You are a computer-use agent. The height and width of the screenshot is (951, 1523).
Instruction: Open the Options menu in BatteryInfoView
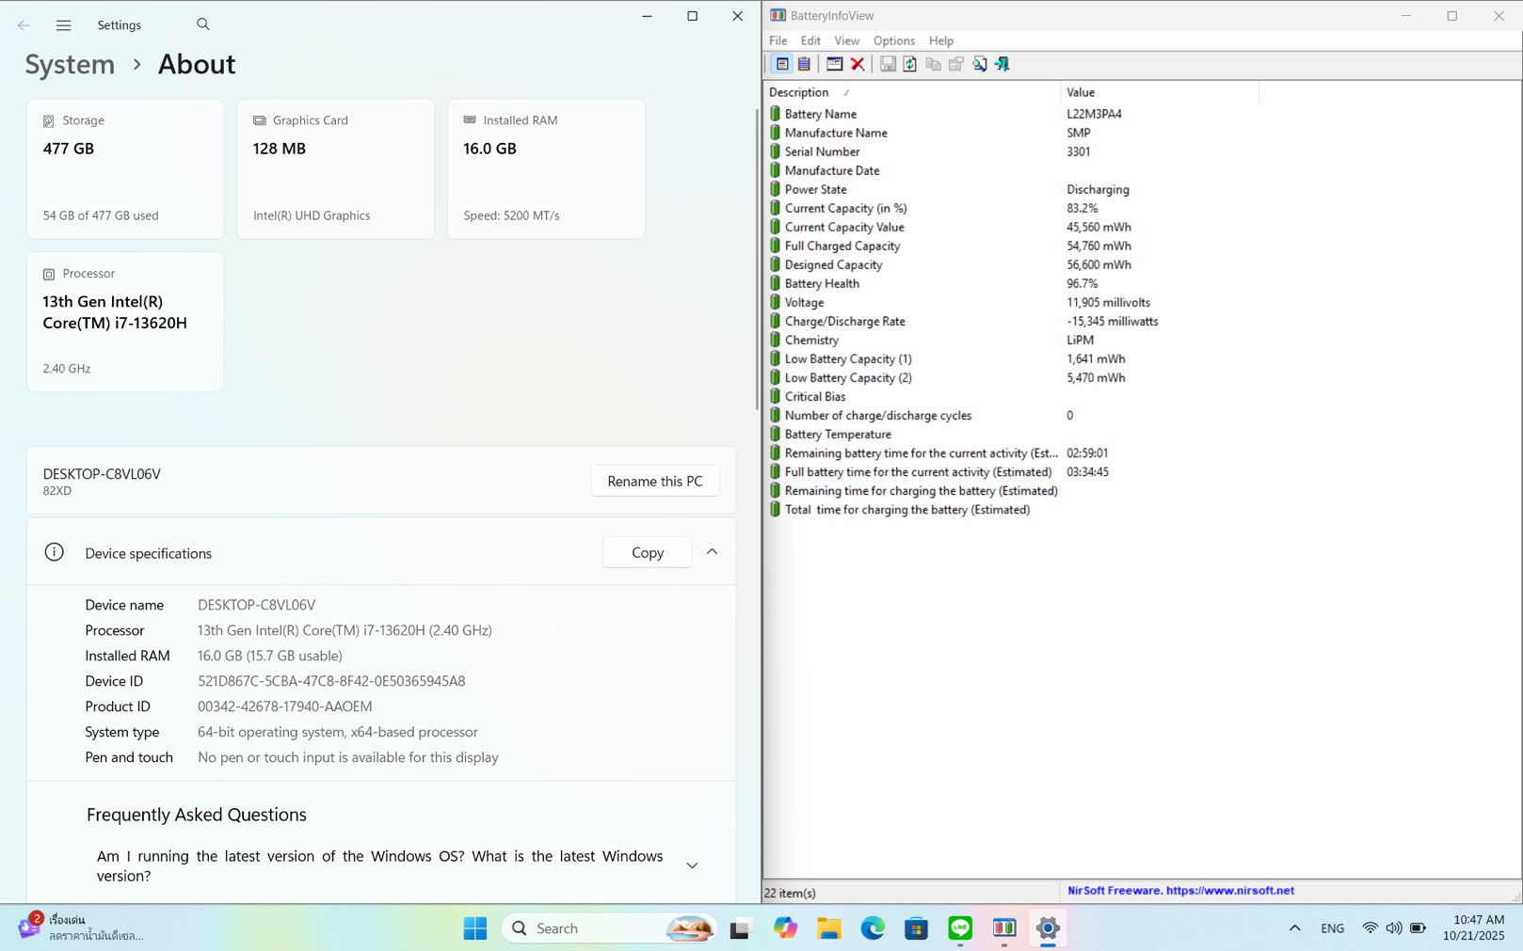click(893, 40)
